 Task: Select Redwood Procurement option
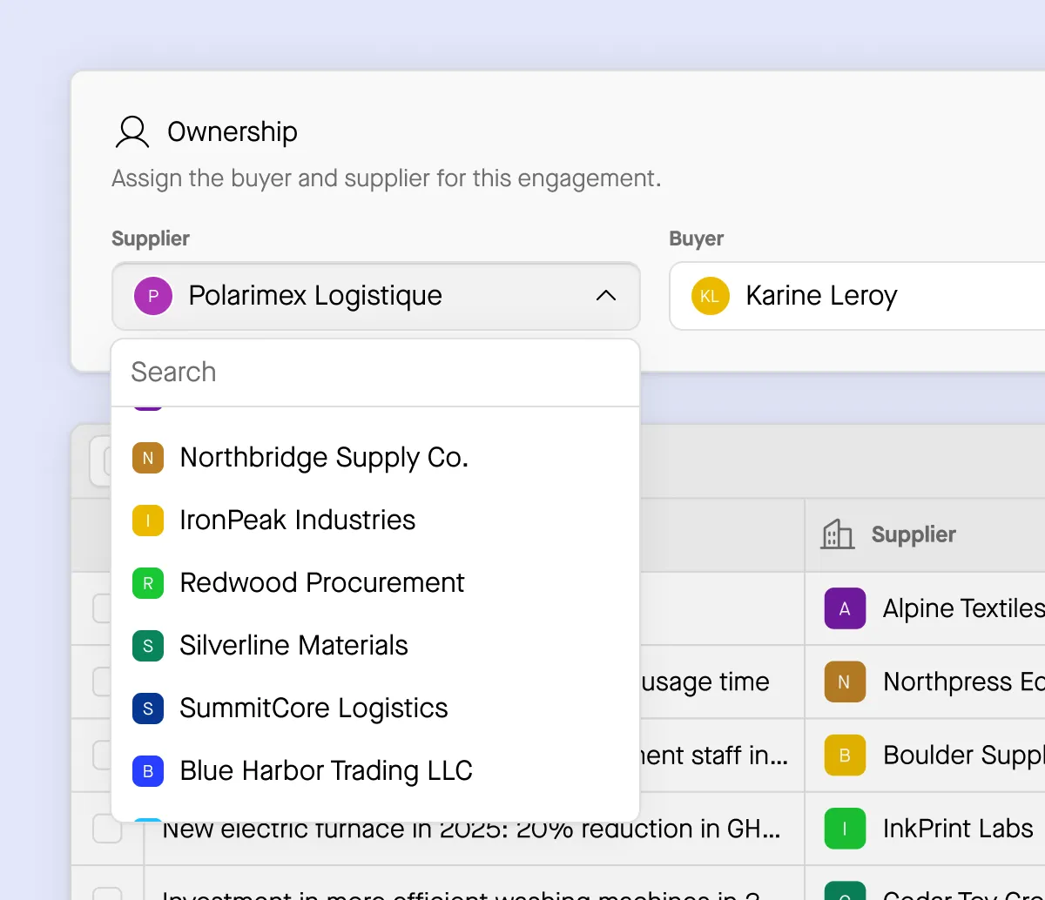click(x=322, y=583)
